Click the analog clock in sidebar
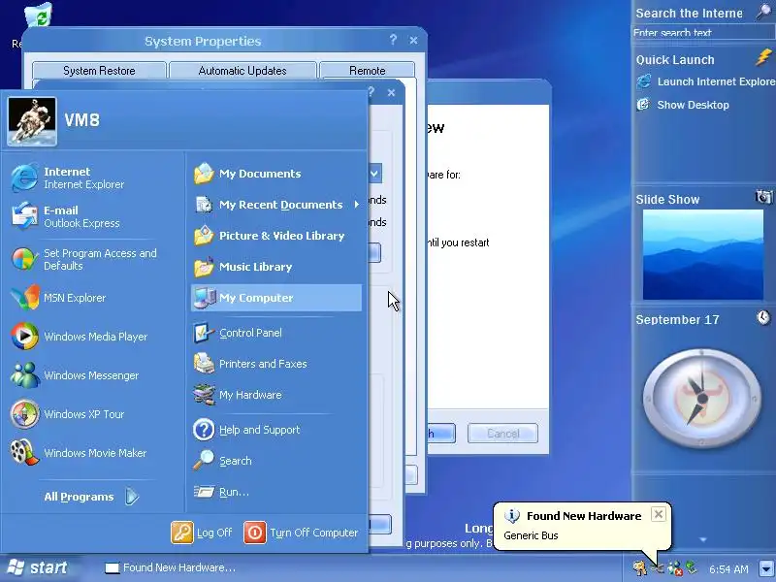 point(702,399)
